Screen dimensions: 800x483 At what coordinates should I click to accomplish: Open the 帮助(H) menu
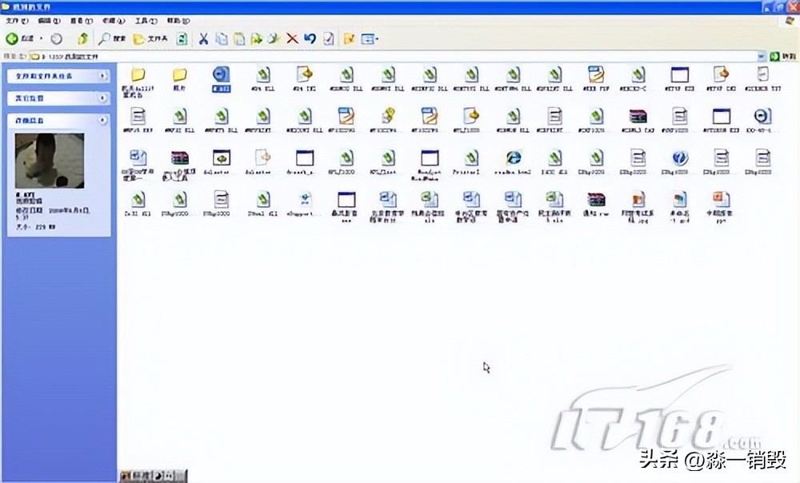pos(178,21)
